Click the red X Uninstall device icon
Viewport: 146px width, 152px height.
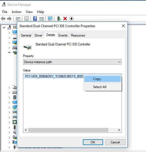[65, 19]
